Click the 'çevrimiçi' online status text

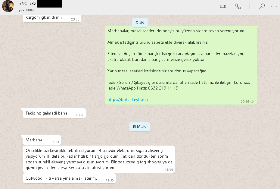pos(26,10)
